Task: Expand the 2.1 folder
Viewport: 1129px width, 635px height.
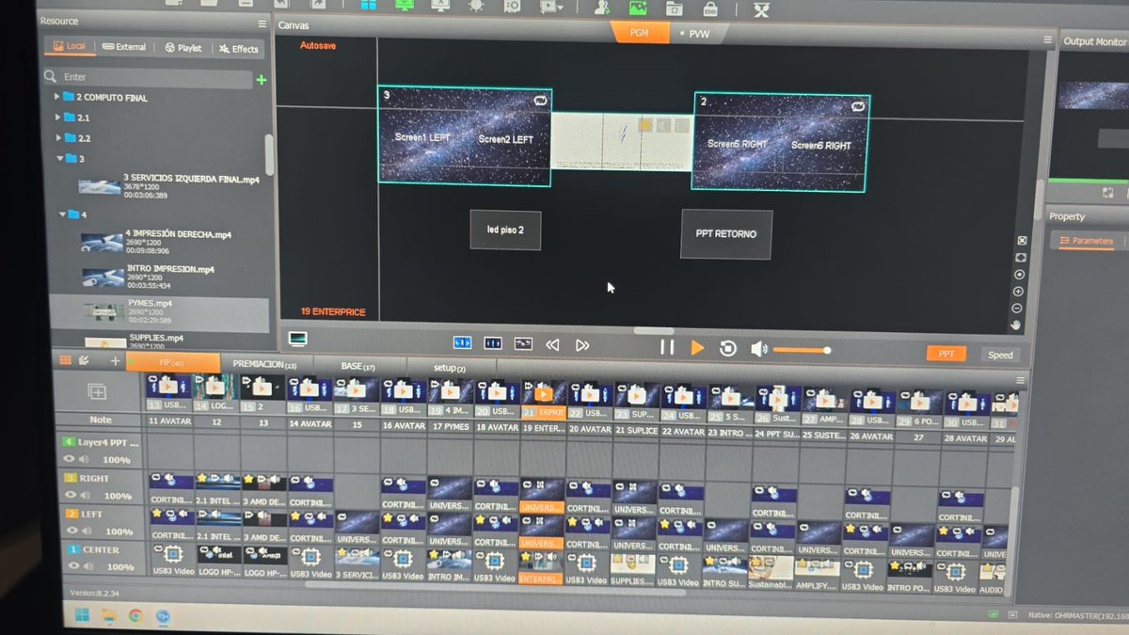Action: (x=57, y=118)
